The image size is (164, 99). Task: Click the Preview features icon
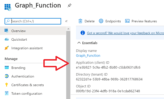click(x=127, y=21)
